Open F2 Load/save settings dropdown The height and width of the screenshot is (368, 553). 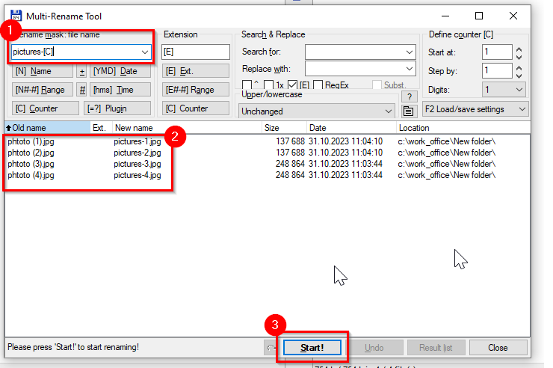pos(475,109)
